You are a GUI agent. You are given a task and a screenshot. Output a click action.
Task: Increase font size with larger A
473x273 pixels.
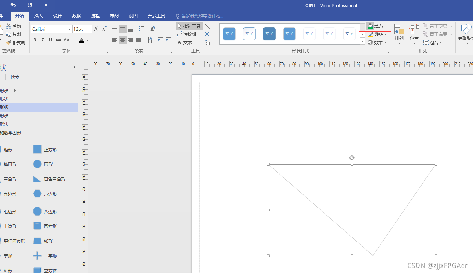tap(96, 29)
